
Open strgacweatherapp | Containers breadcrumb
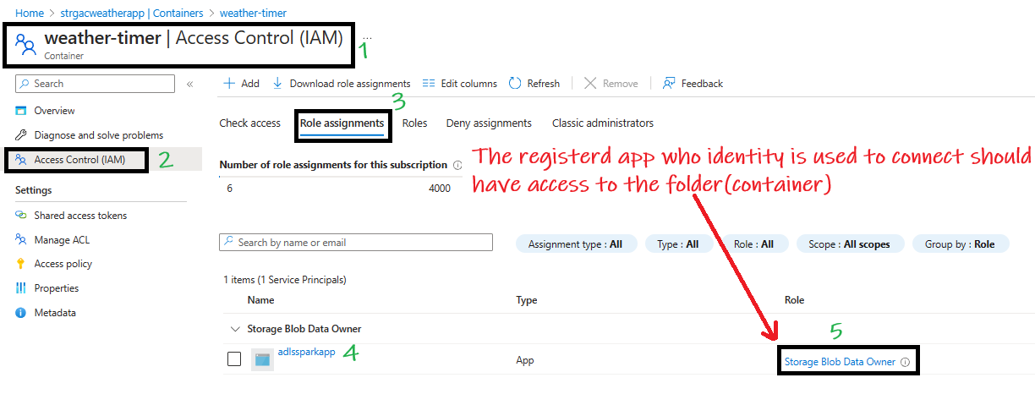(131, 14)
